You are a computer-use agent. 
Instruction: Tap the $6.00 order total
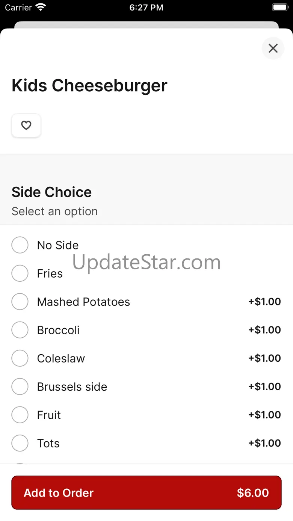(x=252, y=493)
